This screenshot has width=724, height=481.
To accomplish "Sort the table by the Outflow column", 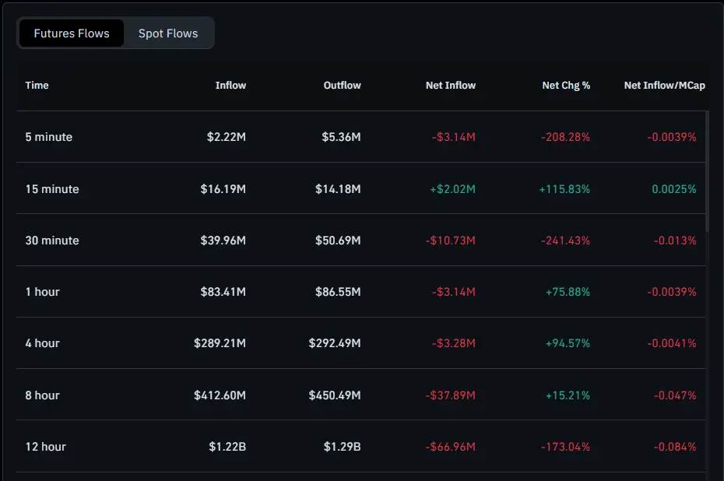I will click(342, 86).
